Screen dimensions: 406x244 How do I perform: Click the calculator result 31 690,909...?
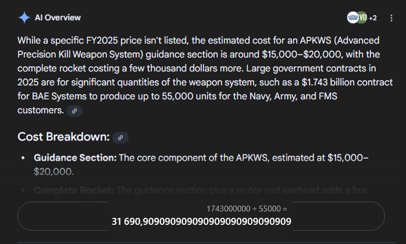tap(201, 221)
